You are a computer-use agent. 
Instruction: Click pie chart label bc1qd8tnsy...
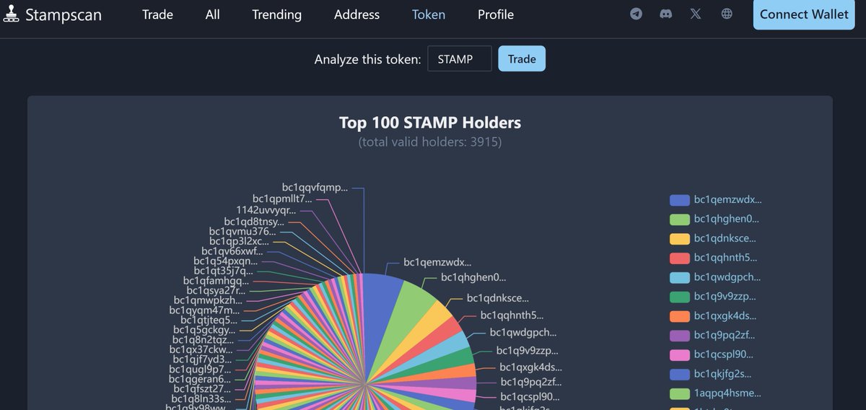point(254,222)
